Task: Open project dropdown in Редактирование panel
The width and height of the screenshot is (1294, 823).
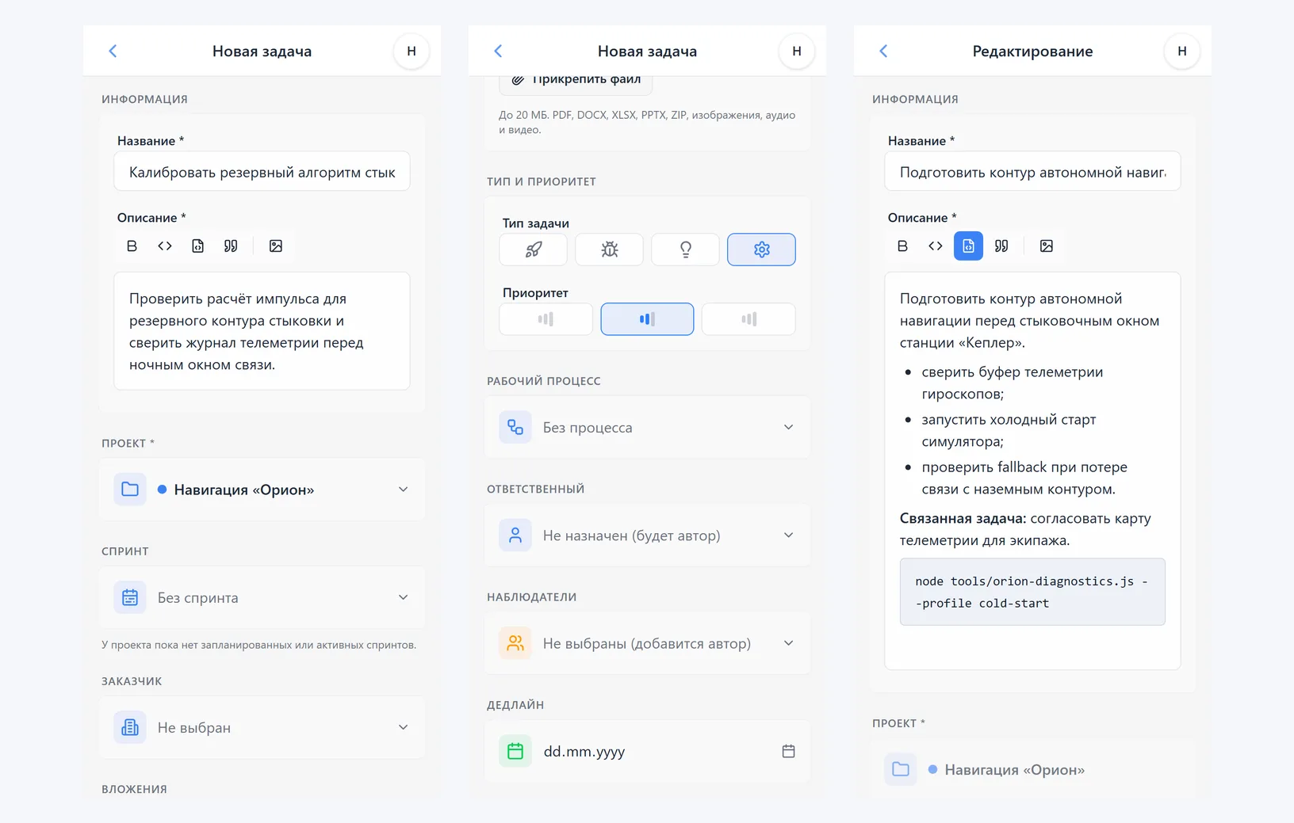Action: point(1032,769)
